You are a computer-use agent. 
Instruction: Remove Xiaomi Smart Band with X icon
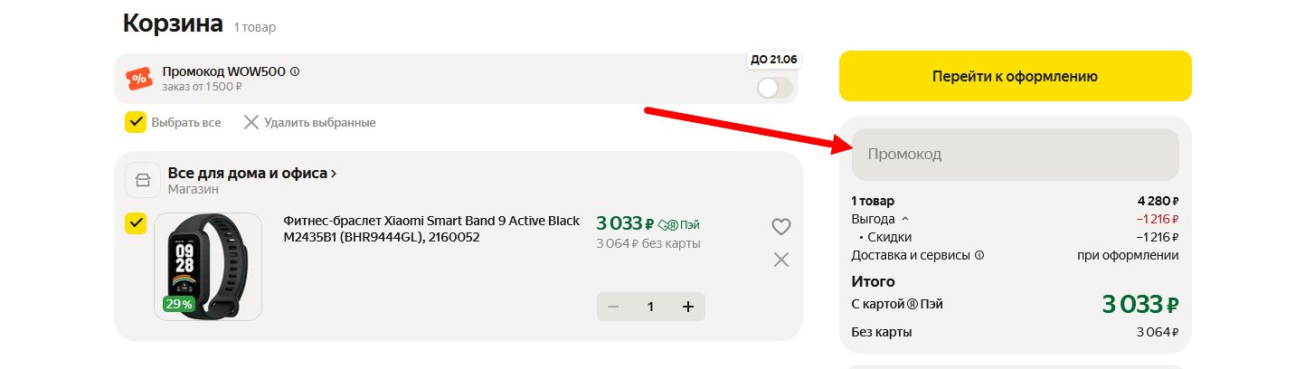pos(781,260)
